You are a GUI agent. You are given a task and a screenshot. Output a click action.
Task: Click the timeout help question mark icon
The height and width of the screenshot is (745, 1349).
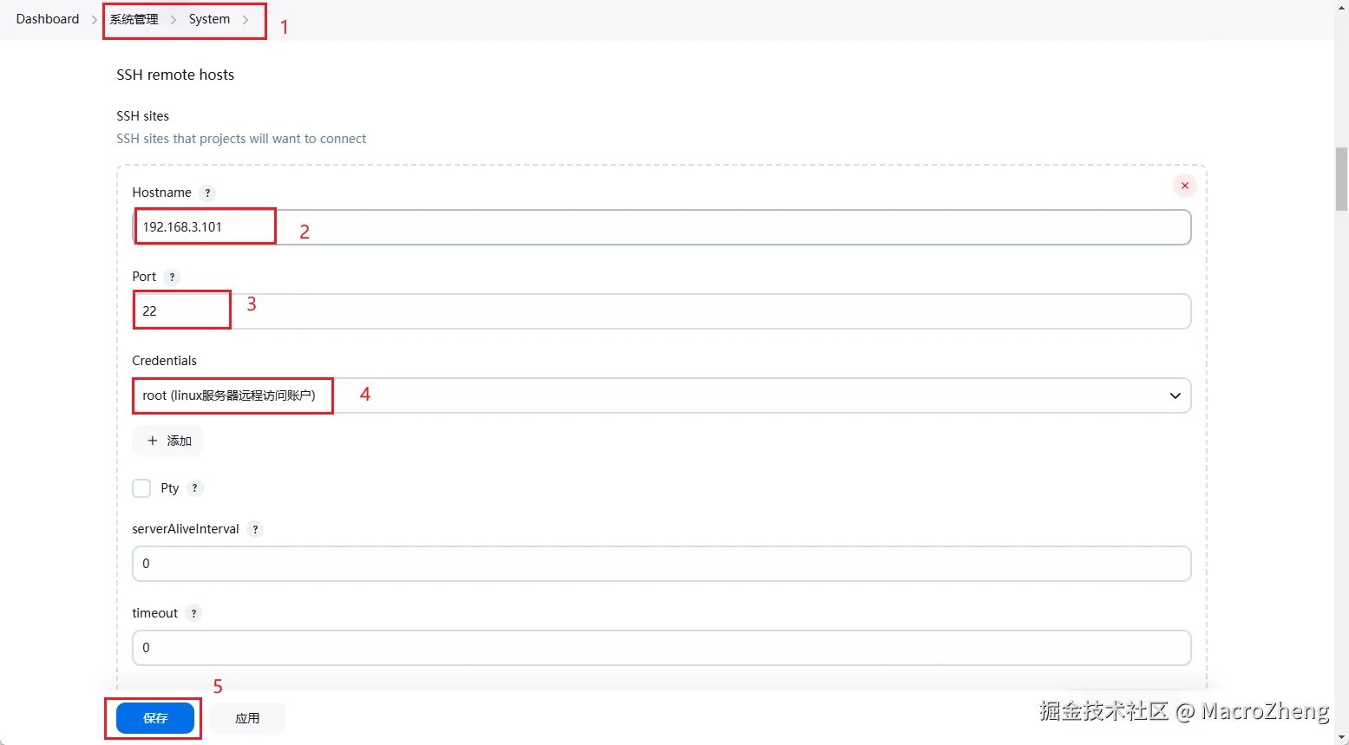pyautogui.click(x=193, y=613)
